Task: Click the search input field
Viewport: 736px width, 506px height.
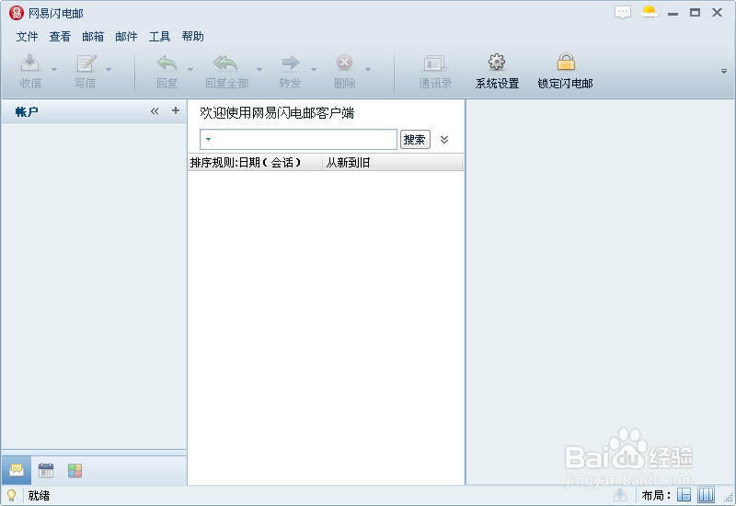Action: point(298,140)
